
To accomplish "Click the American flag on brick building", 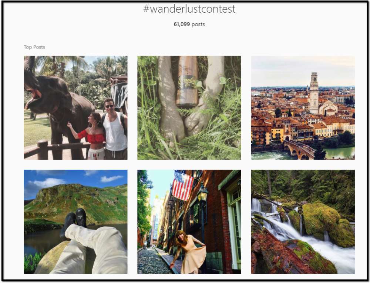I will (x=182, y=186).
